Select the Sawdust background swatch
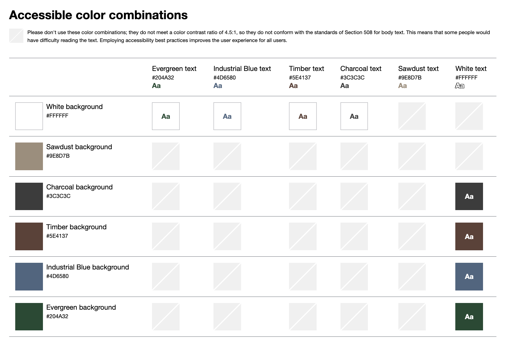Viewport: 508px width, 352px height. 29,156
